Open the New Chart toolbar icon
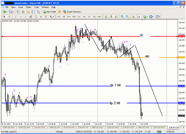 coord(4,12)
